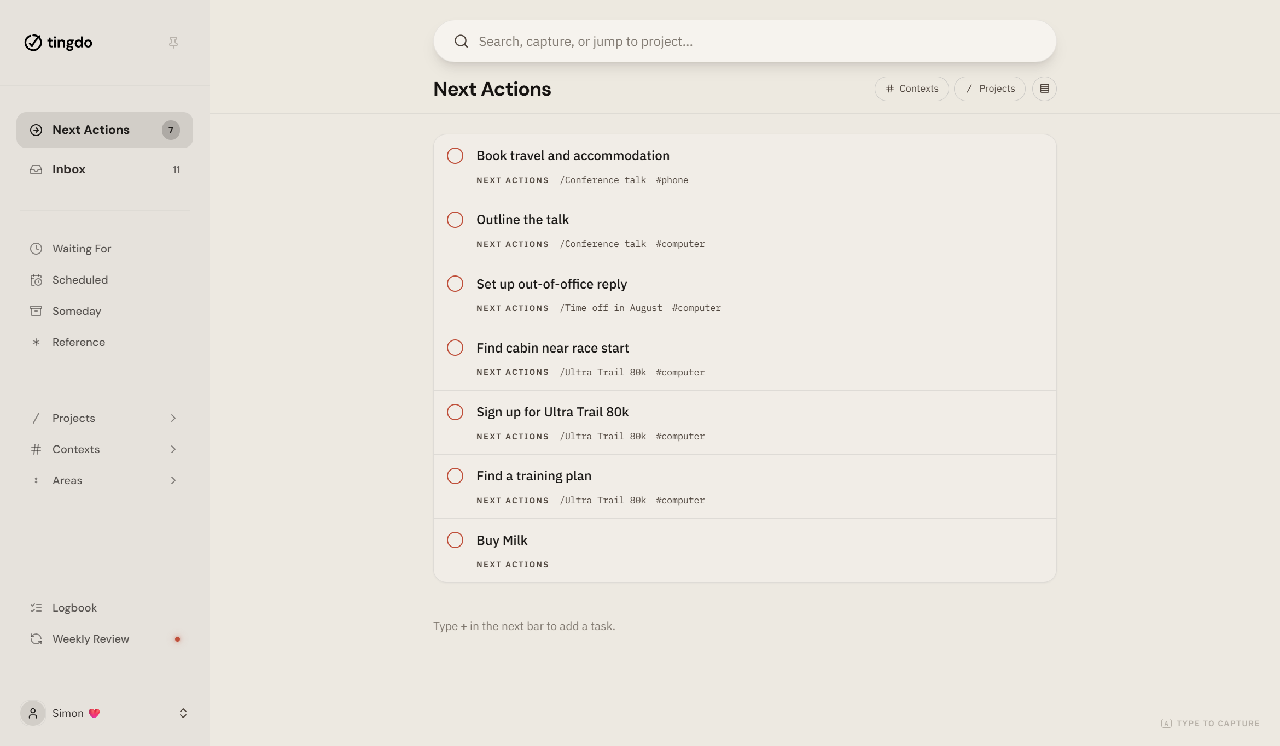1280x746 pixels.
Task: Go to the Waiting For list
Action: click(x=104, y=249)
